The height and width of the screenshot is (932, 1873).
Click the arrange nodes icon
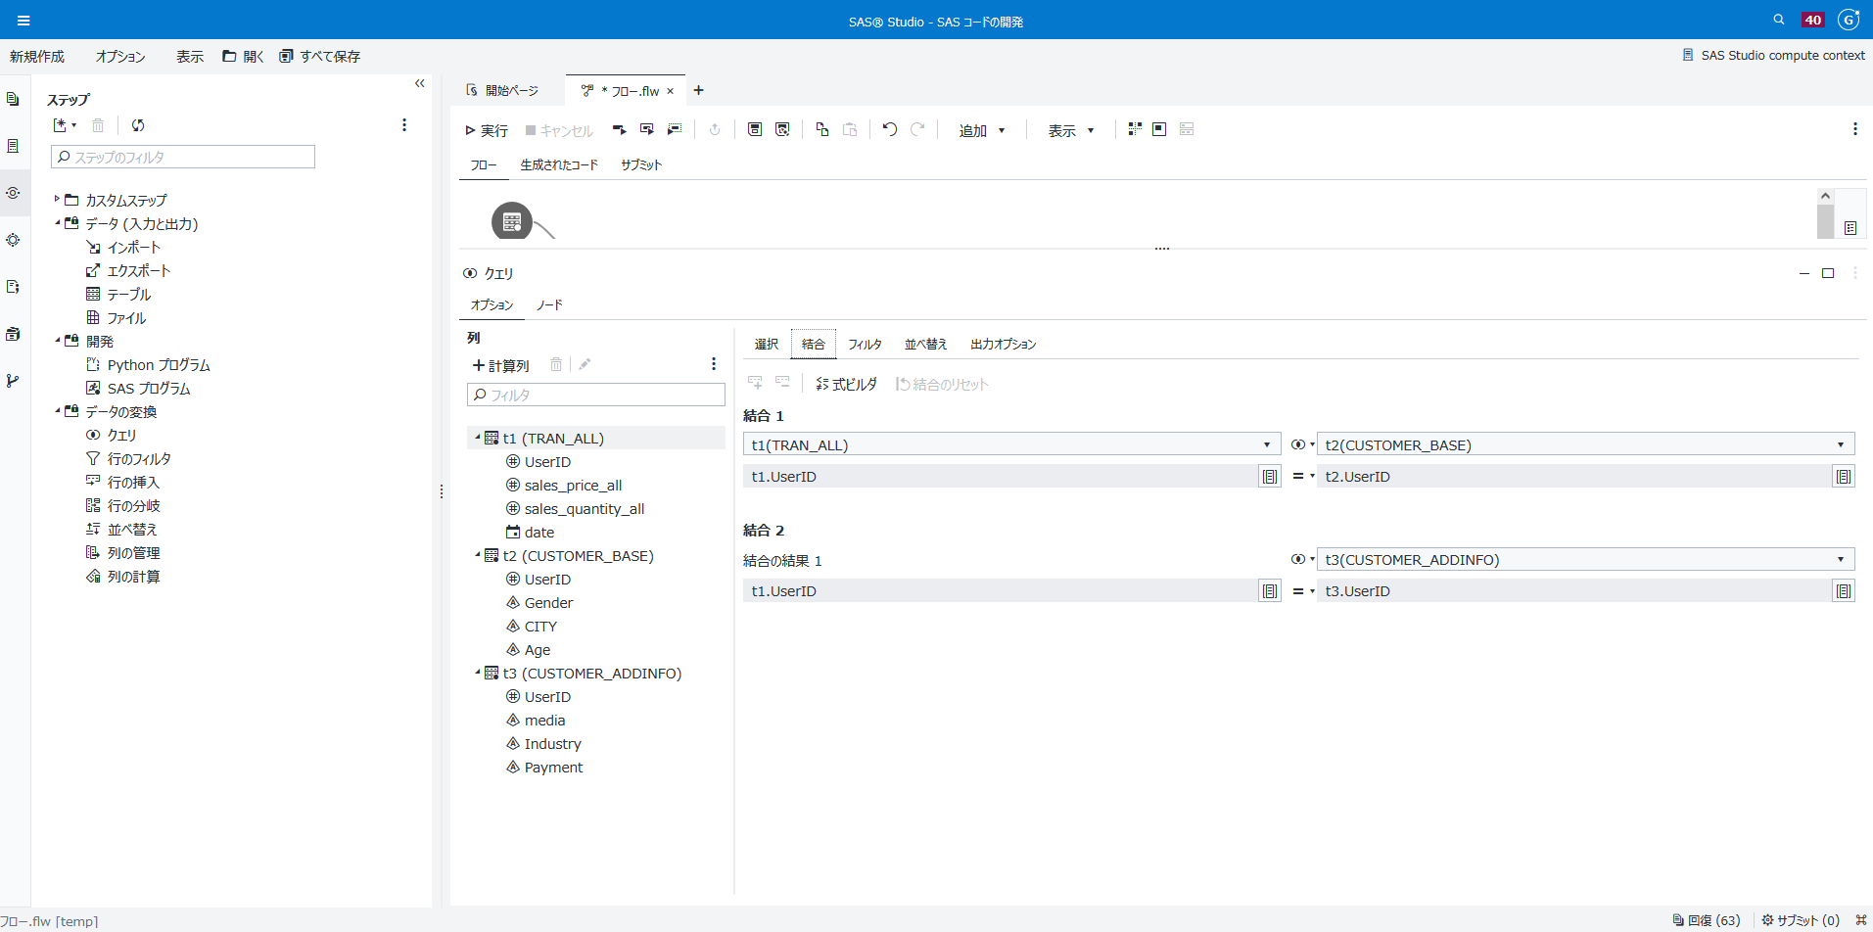(x=1135, y=129)
